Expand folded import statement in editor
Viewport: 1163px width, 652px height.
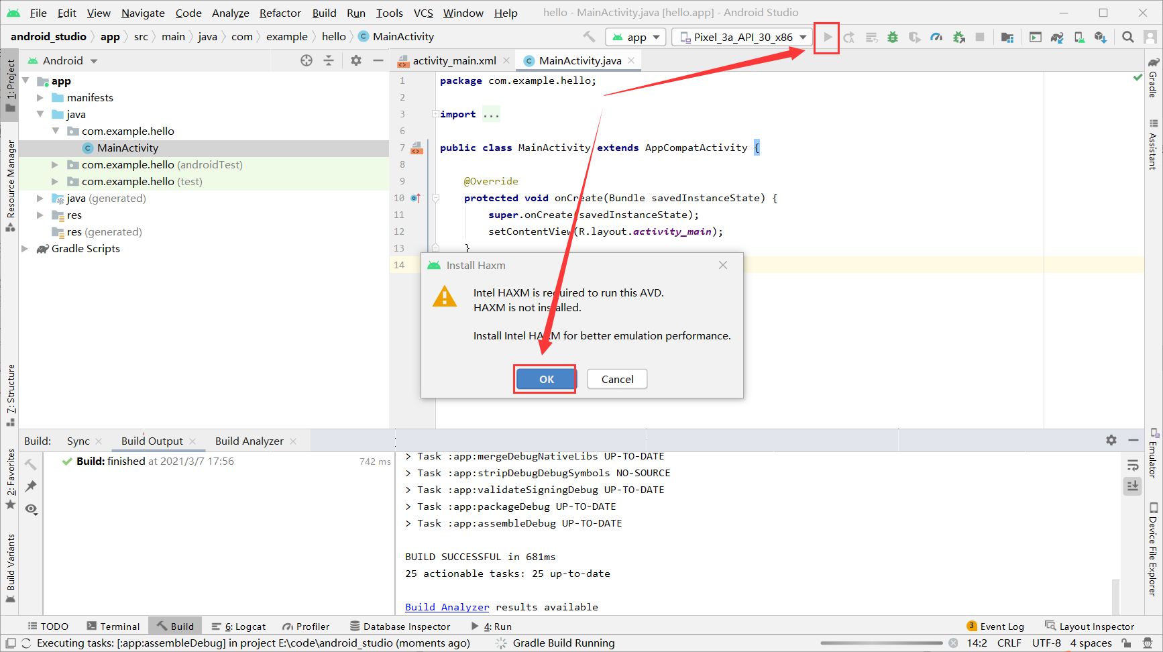[435, 114]
